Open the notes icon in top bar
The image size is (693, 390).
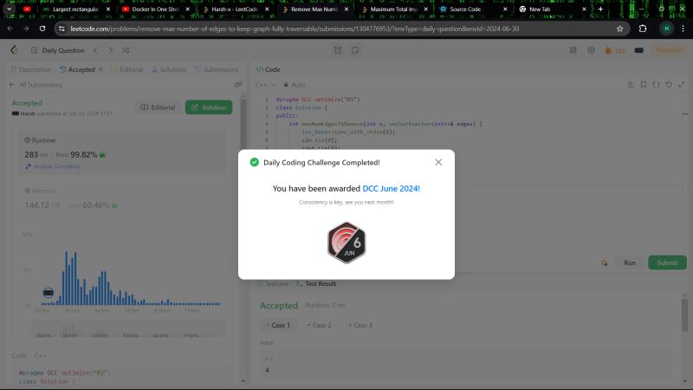[355, 50]
